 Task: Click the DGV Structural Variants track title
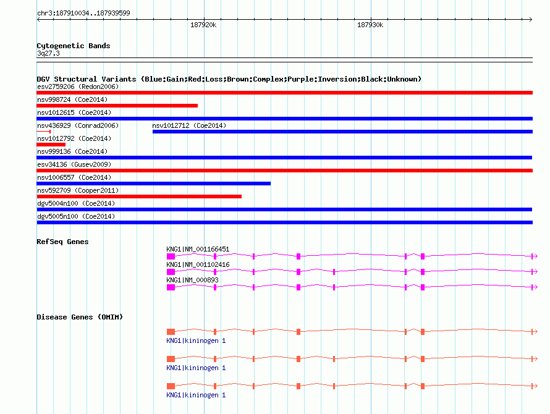[x=229, y=79]
